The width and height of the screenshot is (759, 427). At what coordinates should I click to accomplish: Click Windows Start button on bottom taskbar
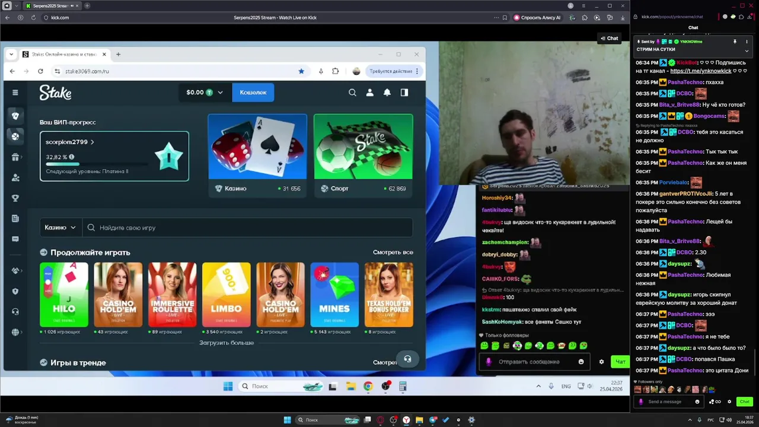[x=287, y=420]
